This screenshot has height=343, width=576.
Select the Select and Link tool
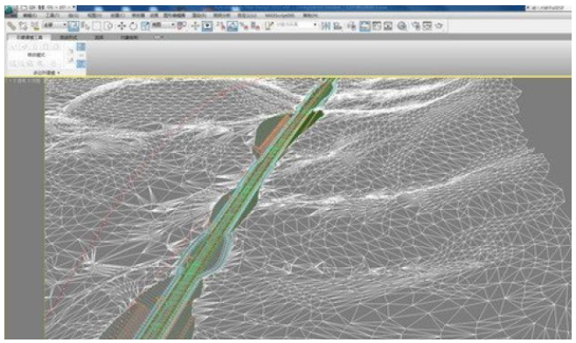click(11, 25)
